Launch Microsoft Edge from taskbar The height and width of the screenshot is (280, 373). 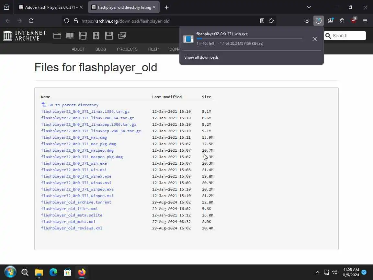53,272
